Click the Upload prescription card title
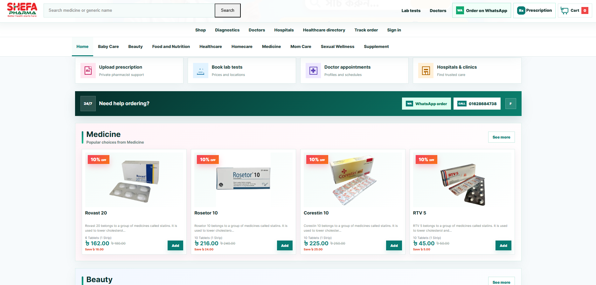The width and height of the screenshot is (596, 285). click(121, 67)
